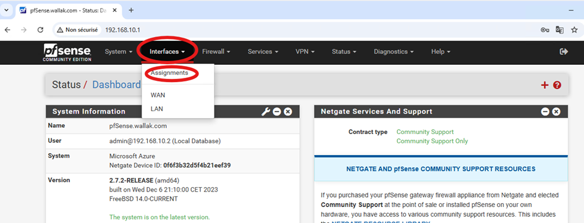Screen dimensions: 584x223
Task: Click the FreeBSD 14.0-CURRENT text
Action: tap(143, 199)
